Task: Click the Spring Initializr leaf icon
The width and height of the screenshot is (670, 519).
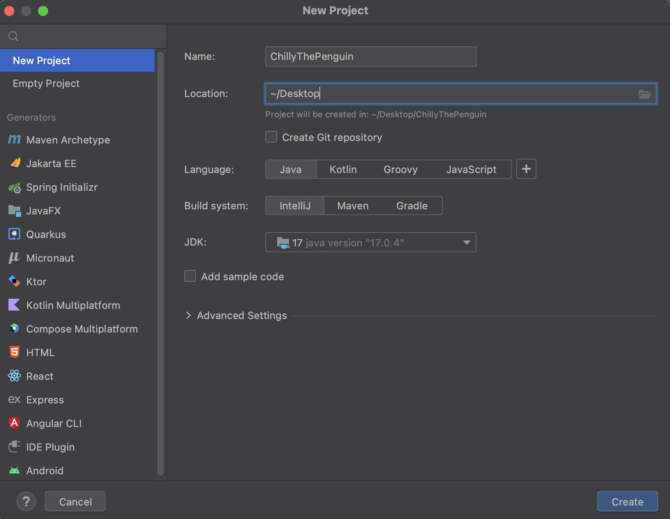Action: (x=15, y=187)
